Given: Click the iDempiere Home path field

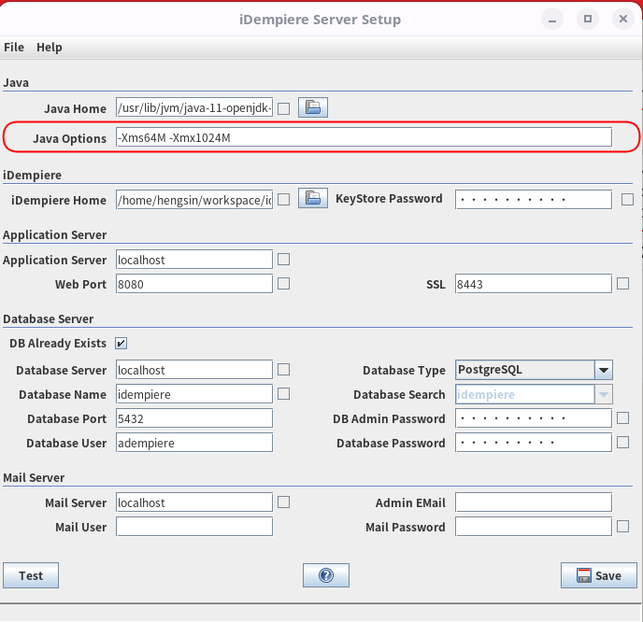Looking at the screenshot, I should point(194,200).
